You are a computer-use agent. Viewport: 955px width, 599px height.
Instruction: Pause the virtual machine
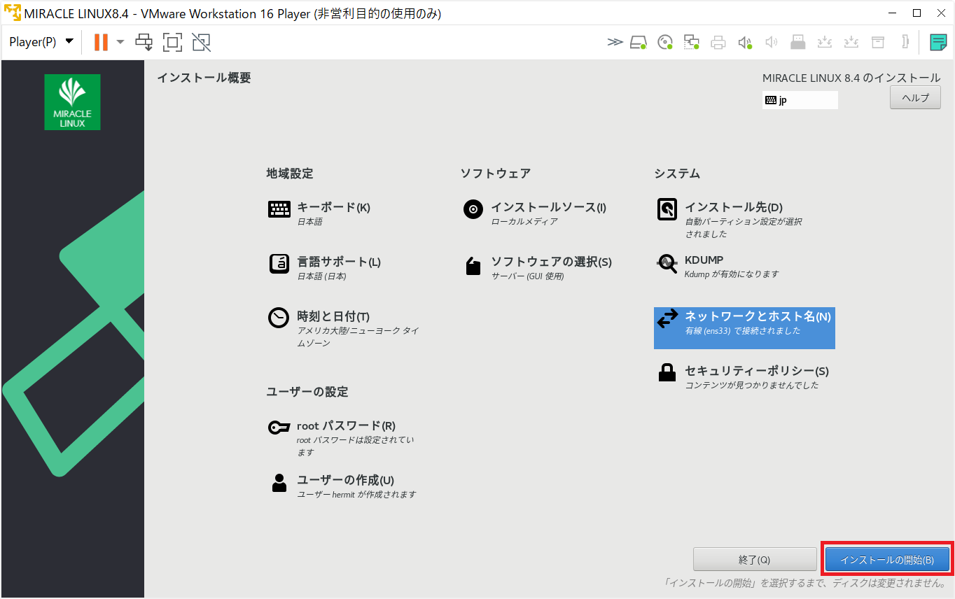coord(101,42)
